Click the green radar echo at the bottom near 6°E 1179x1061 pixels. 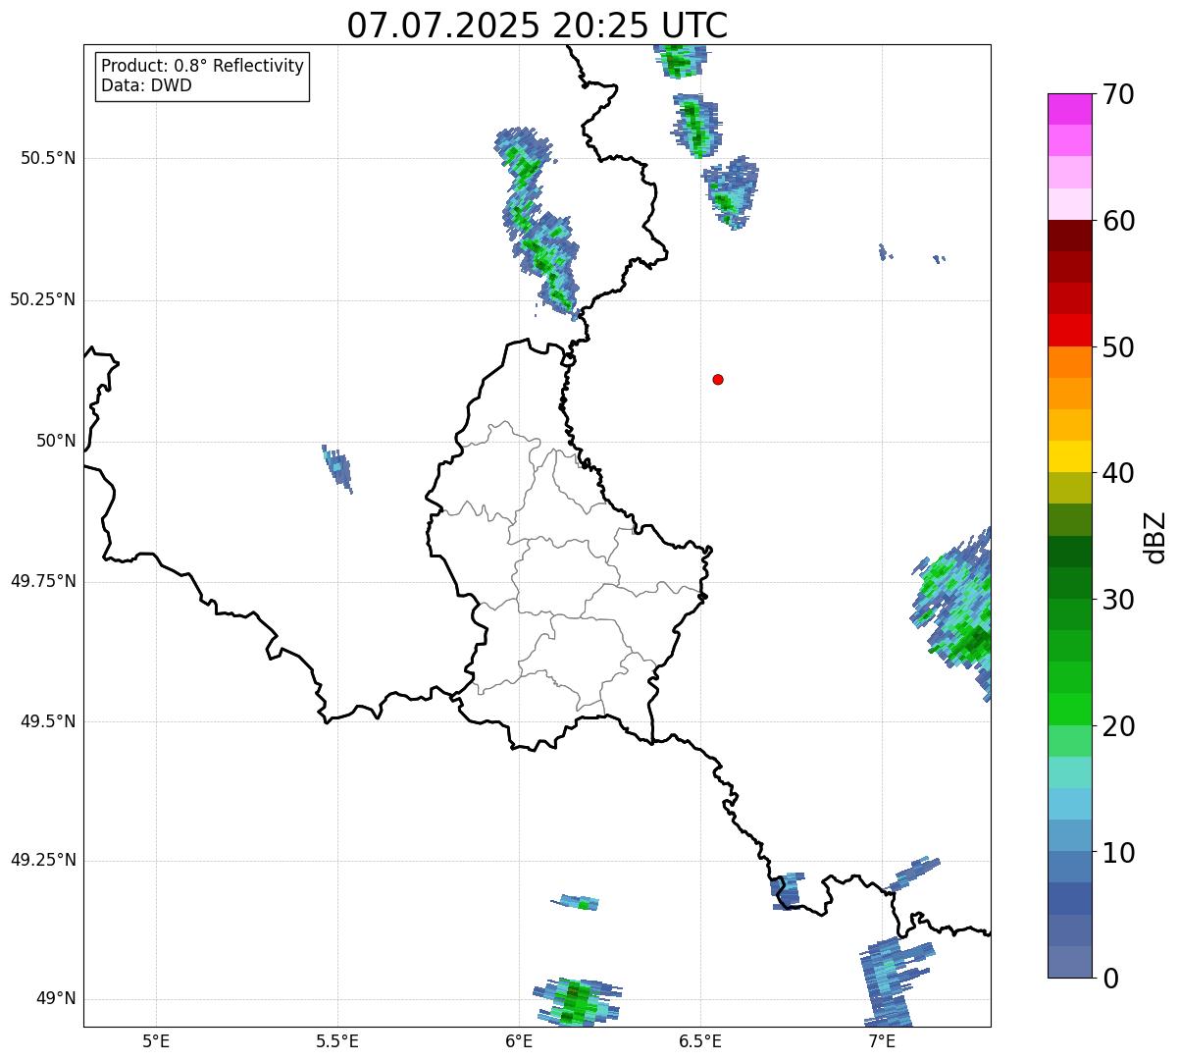coord(577,1002)
